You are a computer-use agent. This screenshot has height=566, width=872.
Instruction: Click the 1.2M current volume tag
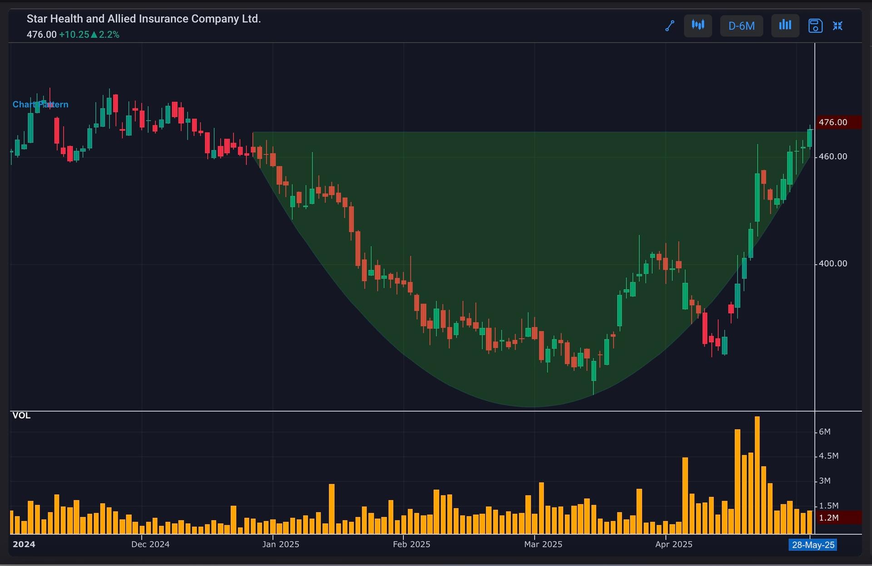coord(838,518)
